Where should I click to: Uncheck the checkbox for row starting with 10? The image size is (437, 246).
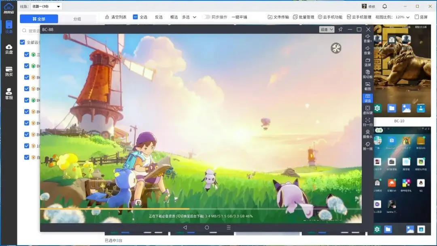[x=27, y=145]
